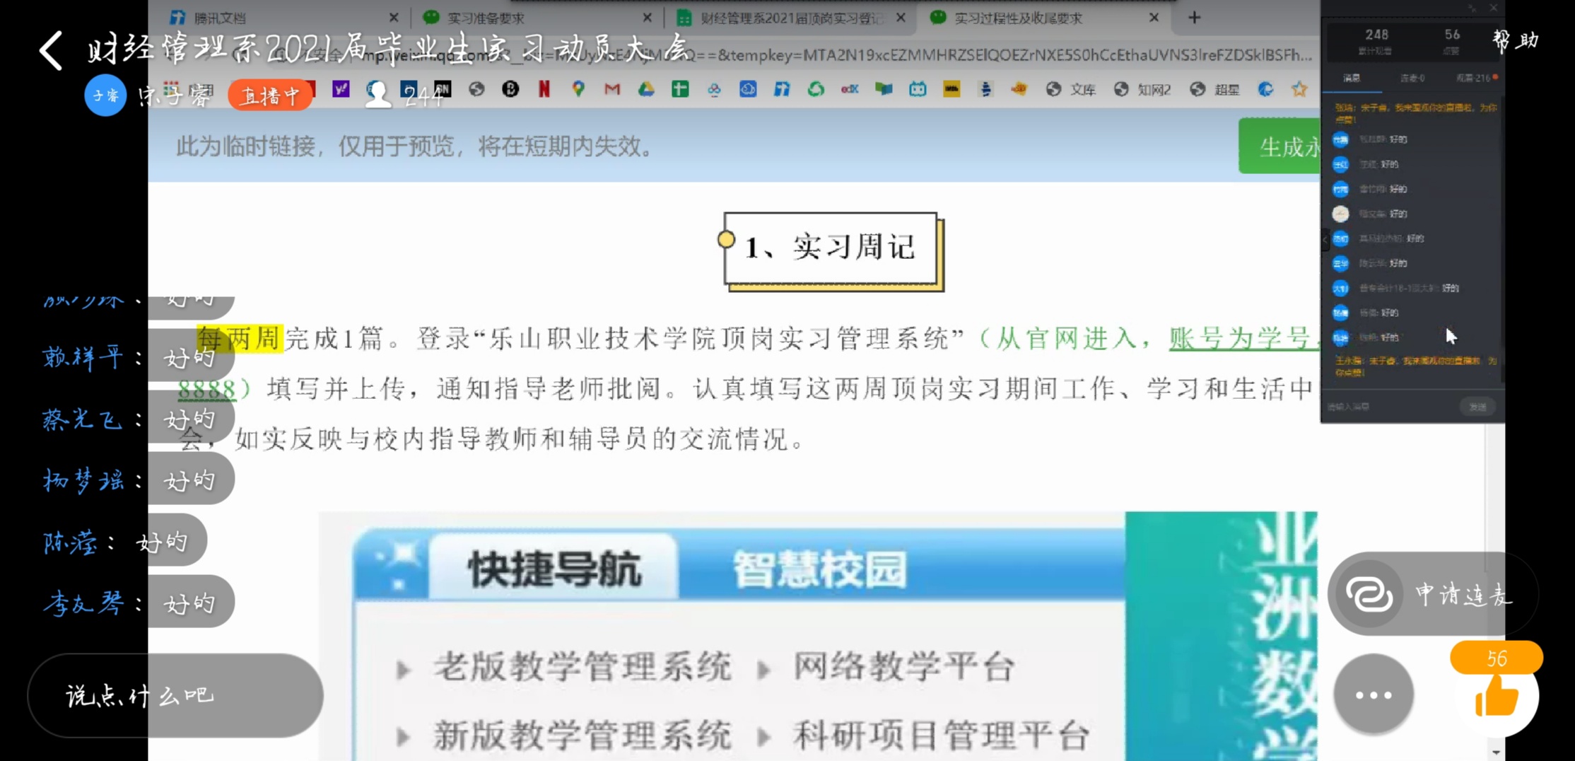Switch to the 消息 tab in live panel
The image size is (1575, 761).
pyautogui.click(x=1352, y=78)
